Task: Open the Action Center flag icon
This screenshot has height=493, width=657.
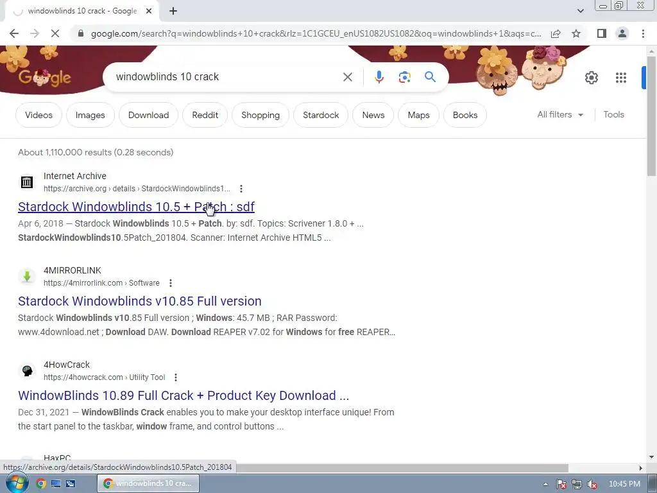Action: click(x=561, y=484)
